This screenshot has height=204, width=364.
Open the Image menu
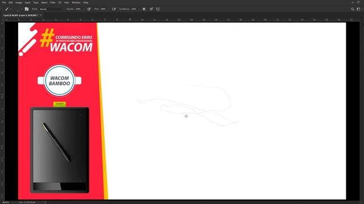point(19,2)
